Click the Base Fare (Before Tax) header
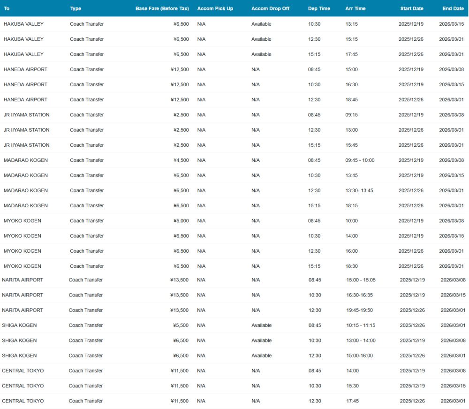This screenshot has height=409, width=469. 162,8
